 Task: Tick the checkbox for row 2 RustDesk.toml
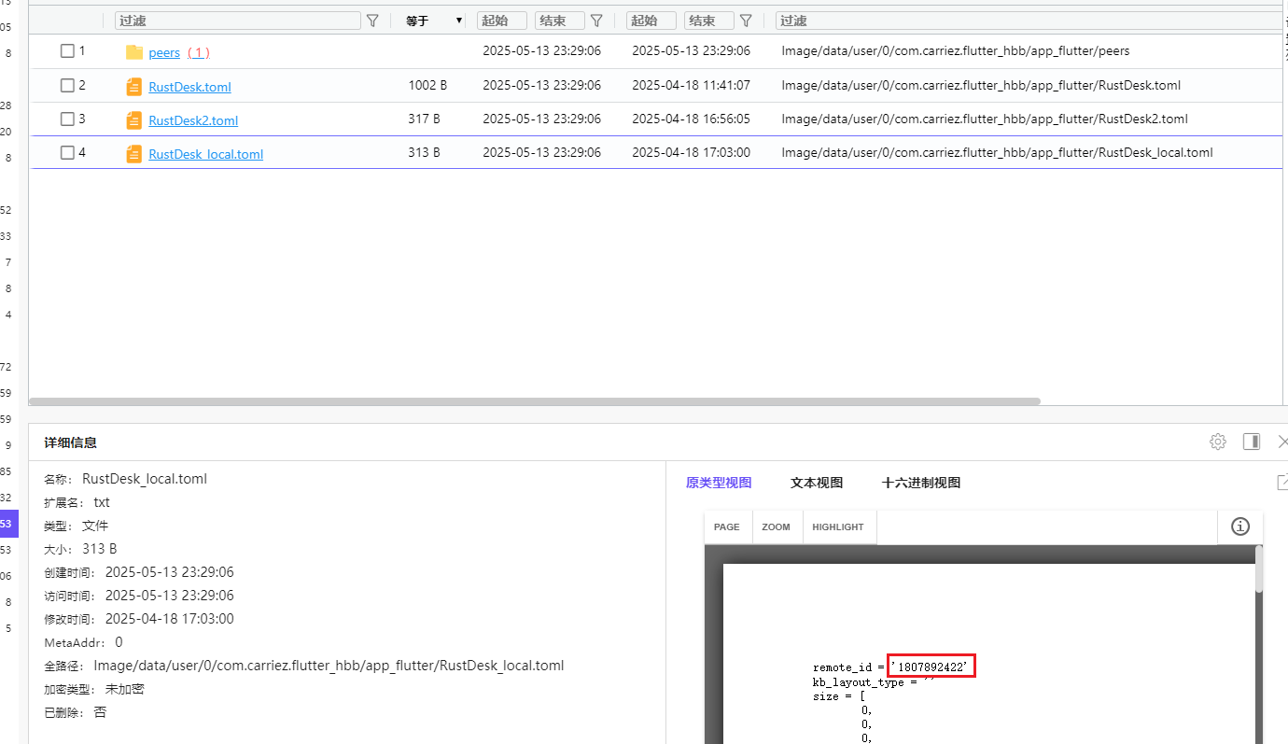click(x=67, y=85)
